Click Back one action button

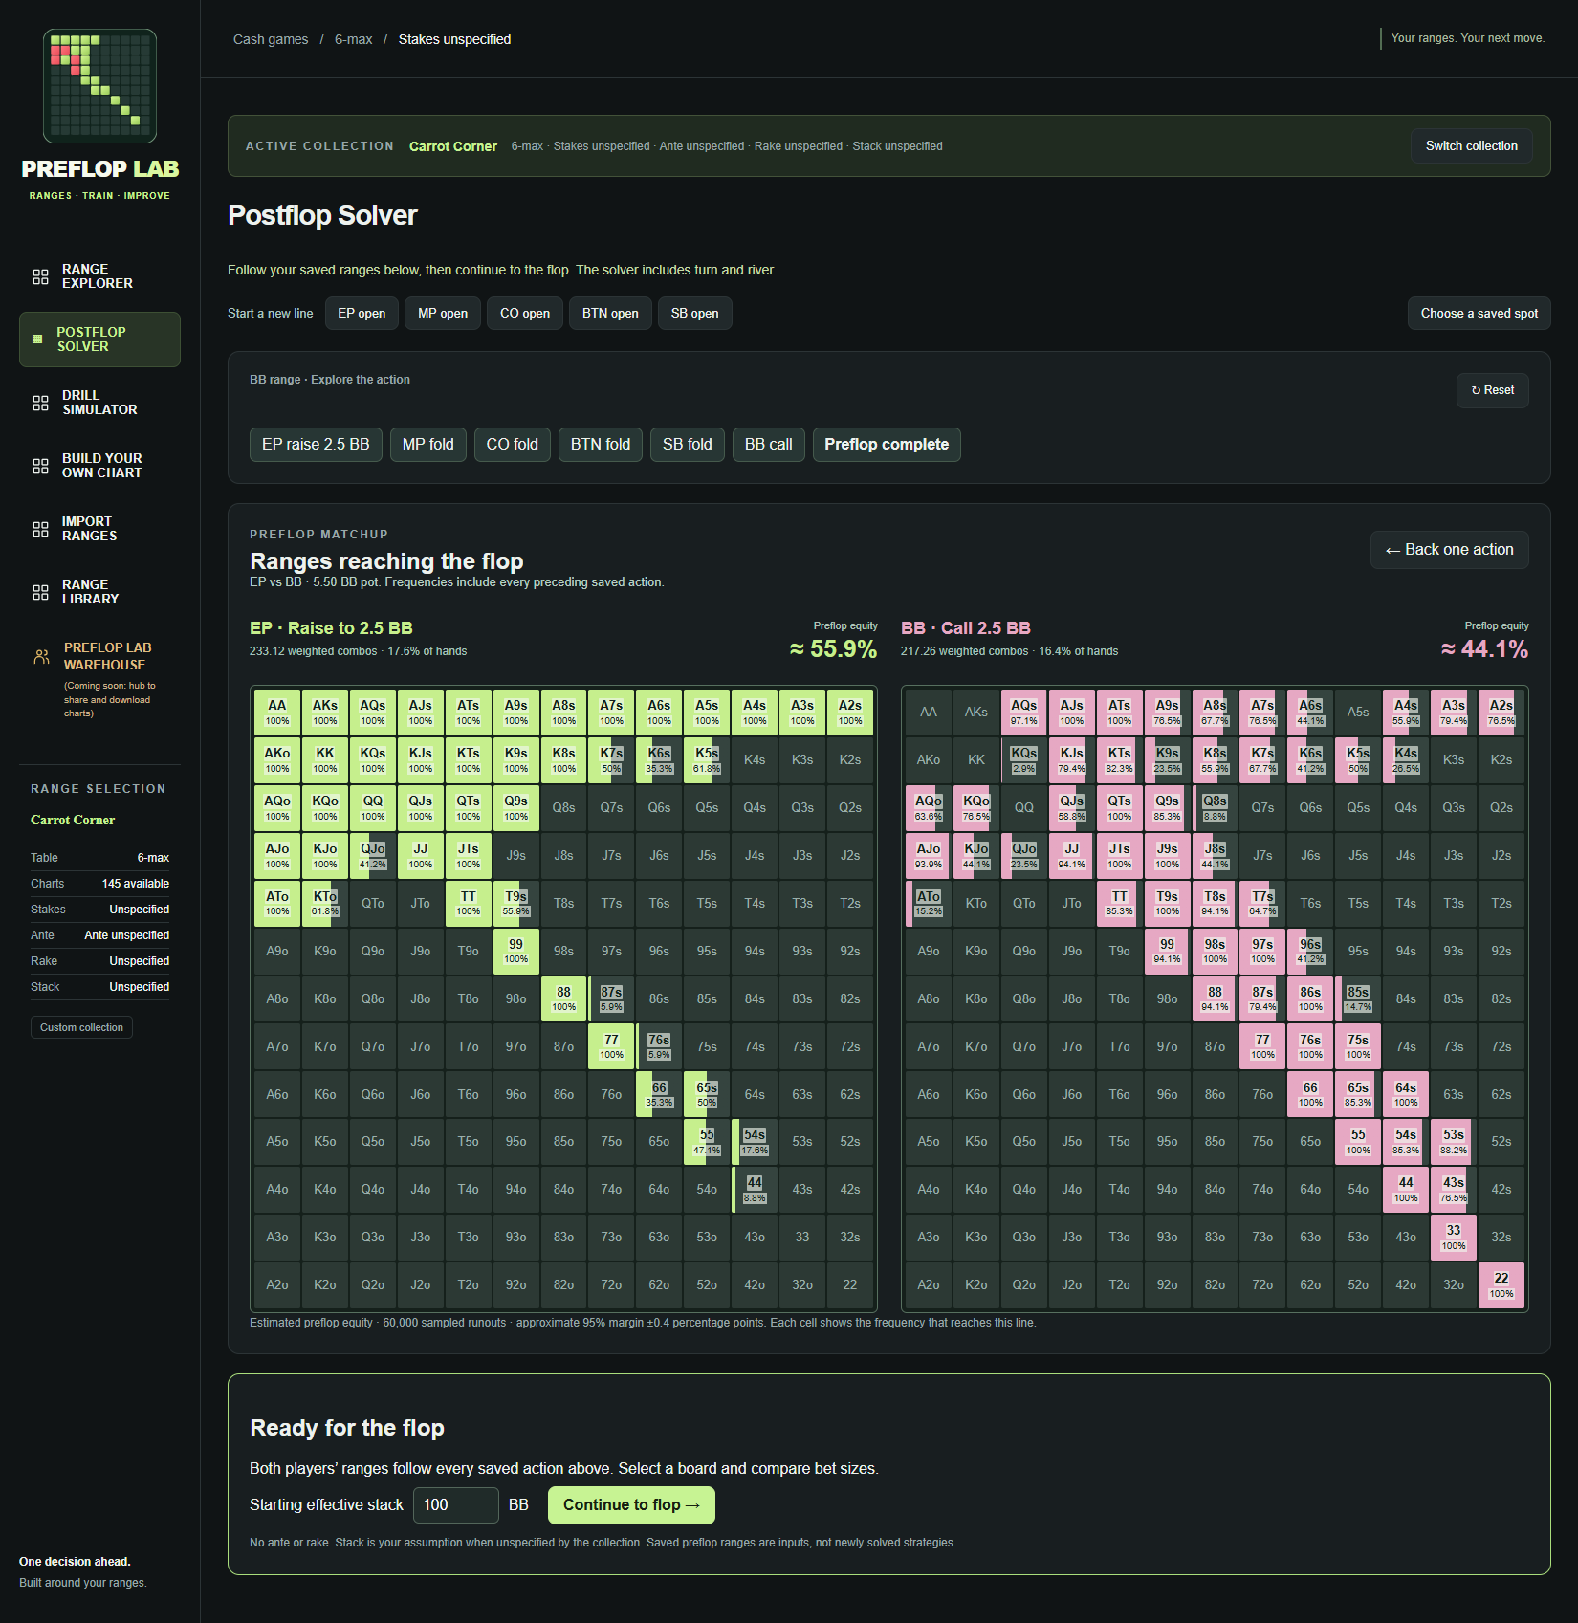[x=1449, y=550]
